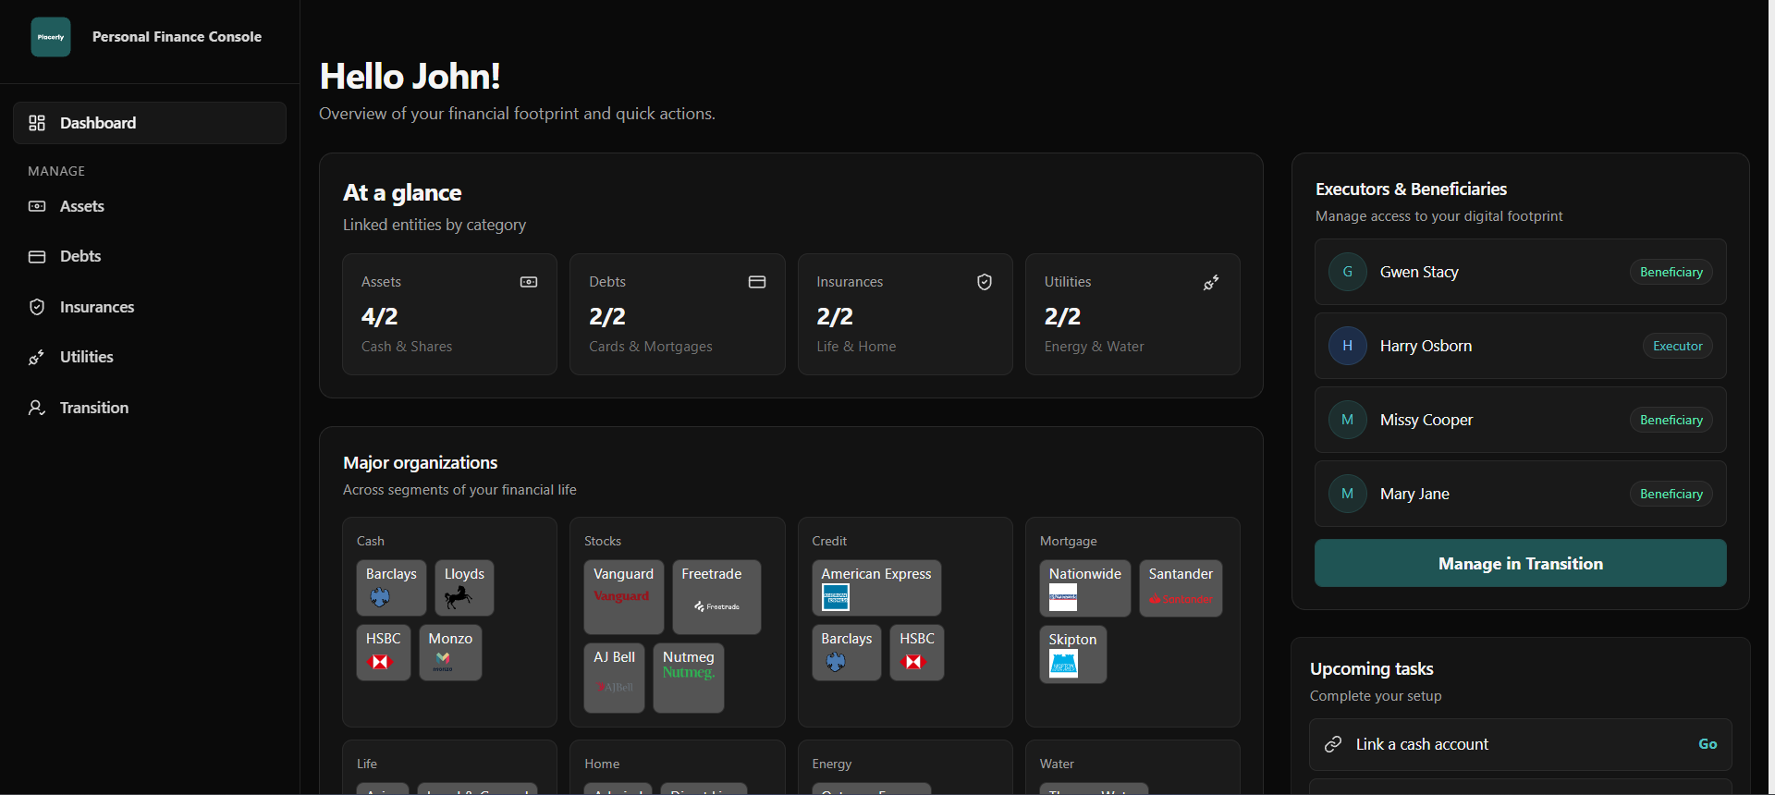Select the HSBC tile under Credit

pyautogui.click(x=917, y=653)
